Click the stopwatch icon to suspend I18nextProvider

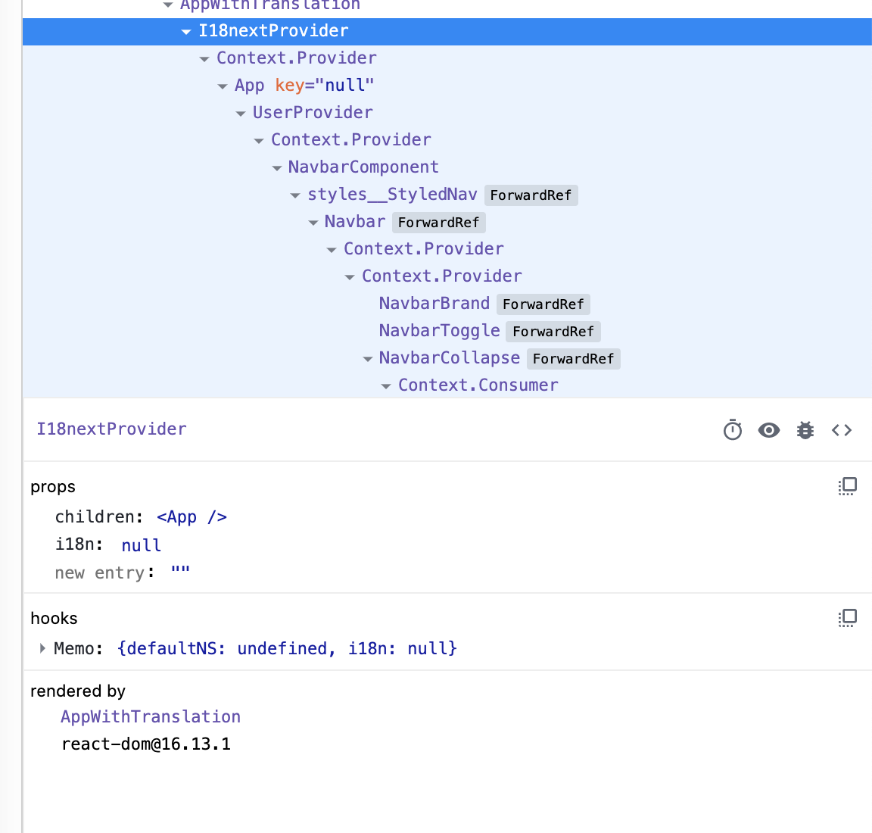(732, 429)
